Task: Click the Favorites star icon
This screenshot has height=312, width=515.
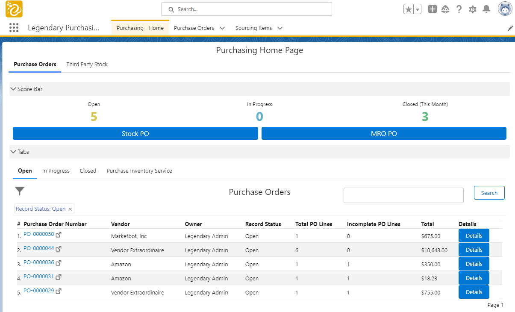Action: [x=409, y=9]
